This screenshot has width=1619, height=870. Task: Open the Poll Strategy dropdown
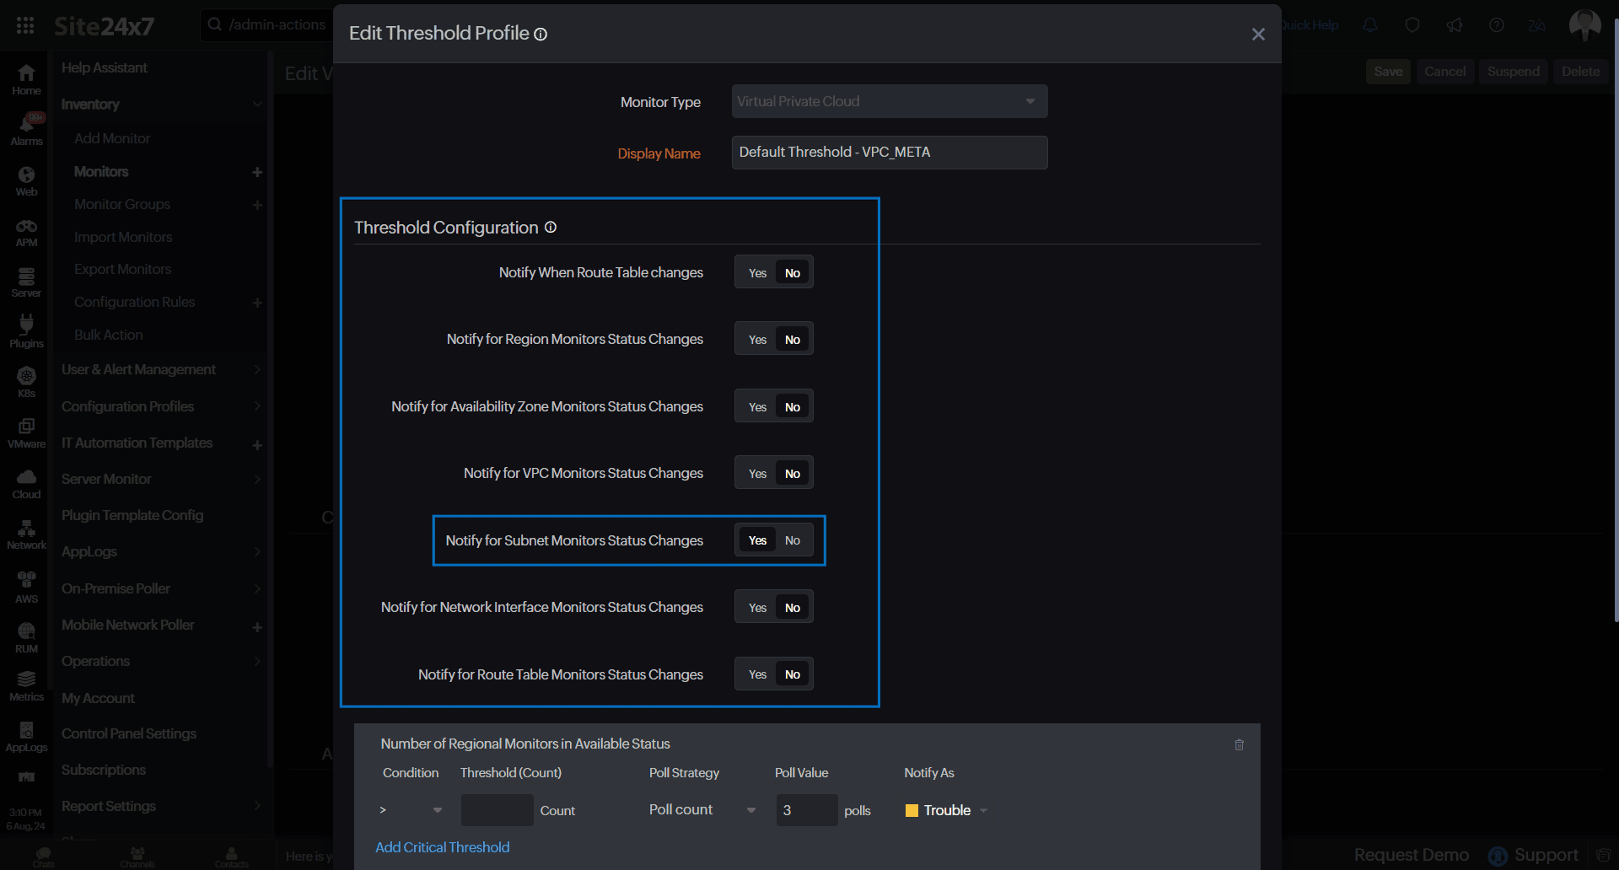coord(702,810)
